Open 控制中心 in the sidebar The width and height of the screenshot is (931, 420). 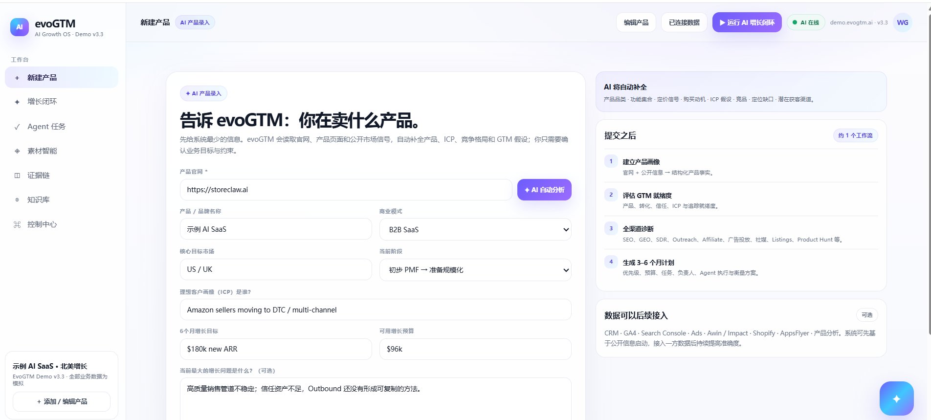point(62,224)
